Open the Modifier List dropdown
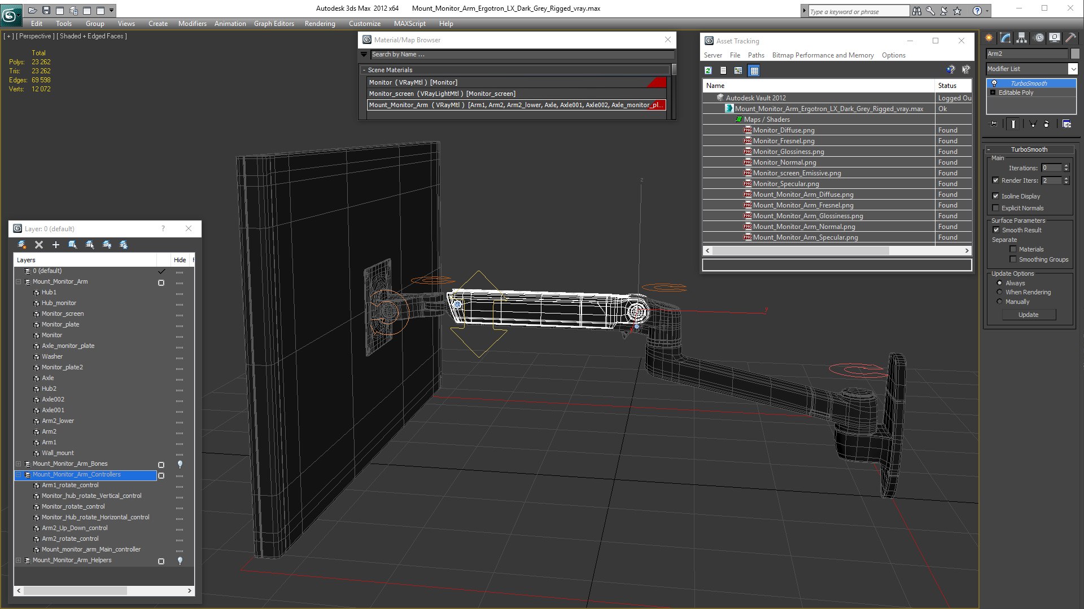 pos(1072,69)
